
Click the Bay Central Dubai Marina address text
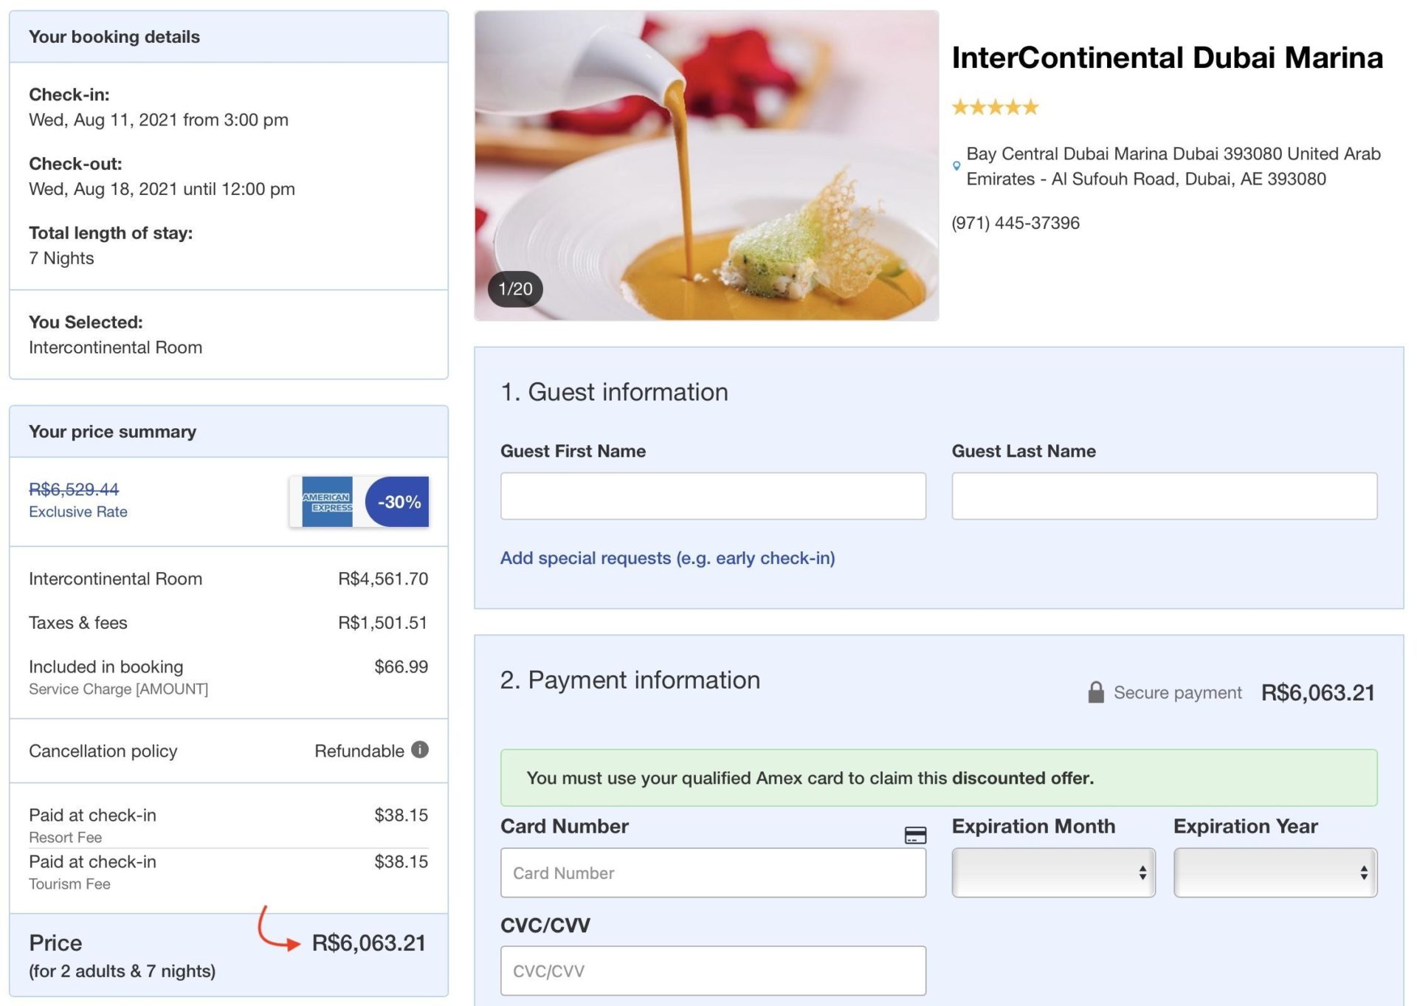click(1173, 166)
